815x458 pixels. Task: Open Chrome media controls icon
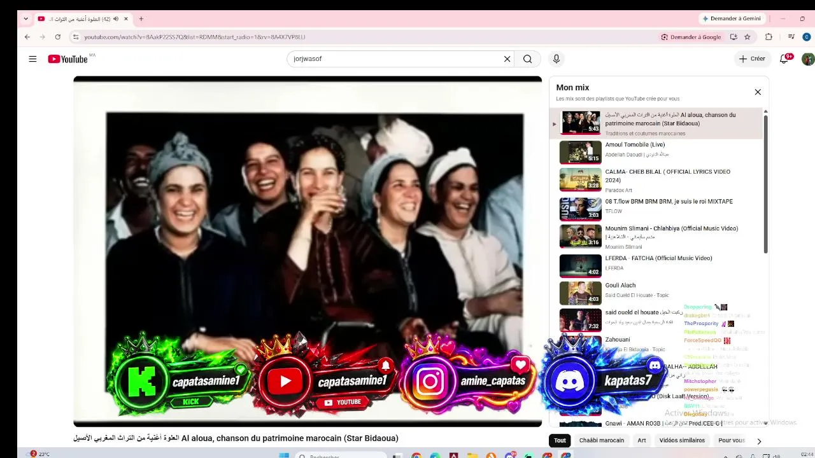[x=791, y=37]
